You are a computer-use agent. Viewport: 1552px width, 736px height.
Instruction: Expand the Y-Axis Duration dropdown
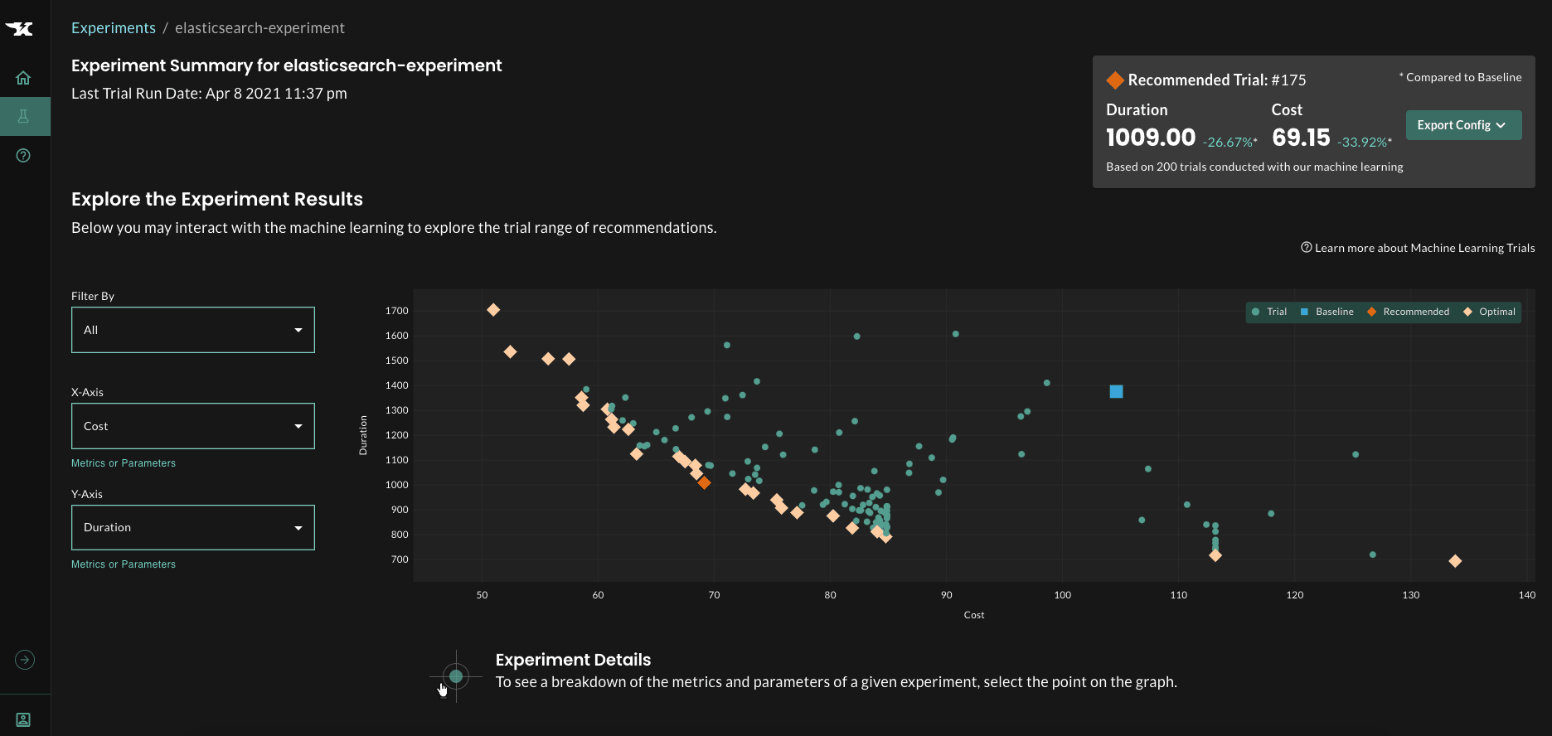[x=193, y=528]
